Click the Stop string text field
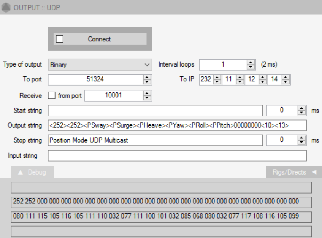Viewport: 322px width, 238px height. click(155, 140)
